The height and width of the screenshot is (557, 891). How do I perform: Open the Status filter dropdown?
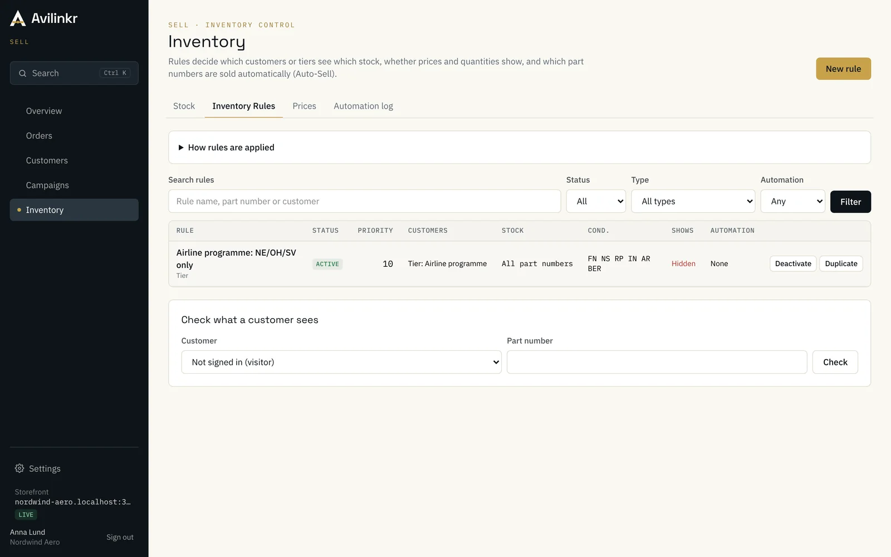pos(596,201)
